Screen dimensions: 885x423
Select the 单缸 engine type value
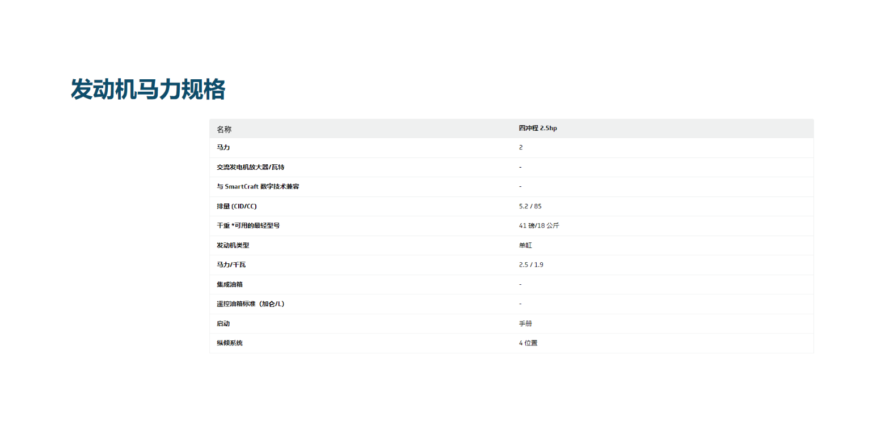(x=525, y=245)
